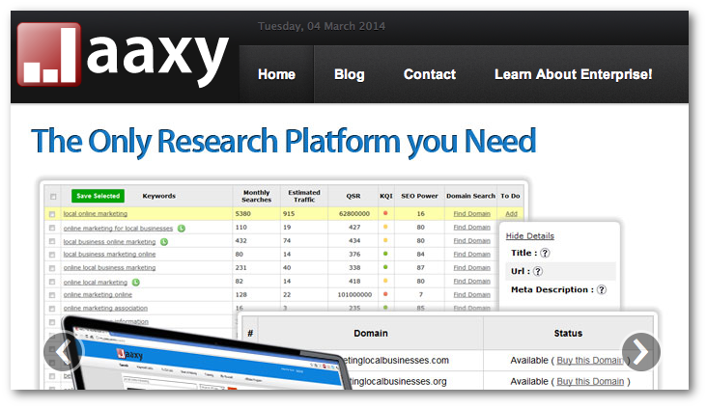The width and height of the screenshot is (707, 408).
Task: Click the Status column header in results
Action: tap(568, 333)
